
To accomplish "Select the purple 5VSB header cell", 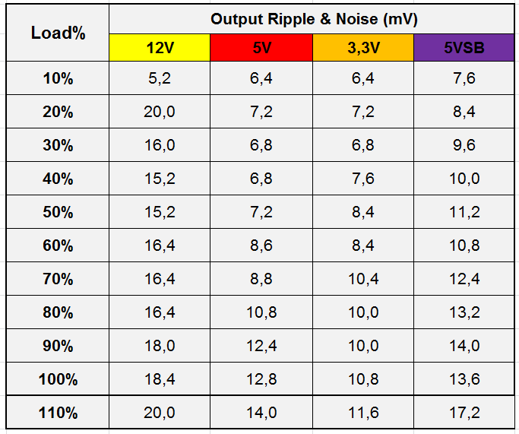I will [464, 48].
